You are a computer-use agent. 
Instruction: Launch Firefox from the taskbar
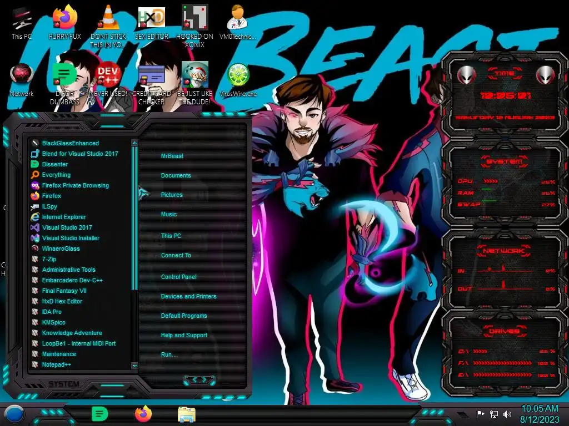coord(143,414)
